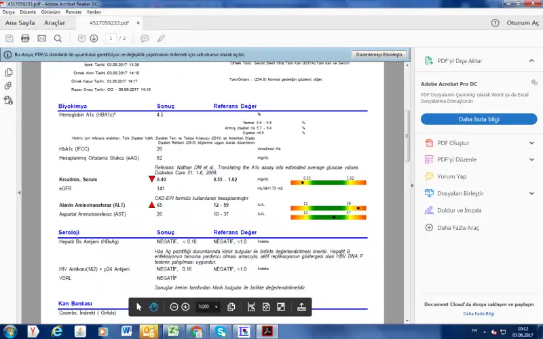
Task: Expand the PDF Oluştur section
Action: (531, 143)
